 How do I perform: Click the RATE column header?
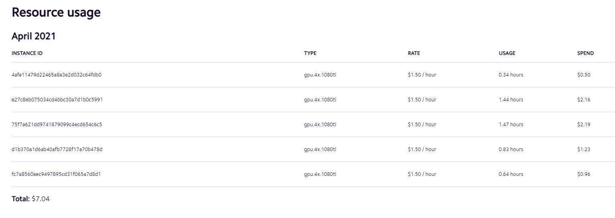(x=414, y=53)
